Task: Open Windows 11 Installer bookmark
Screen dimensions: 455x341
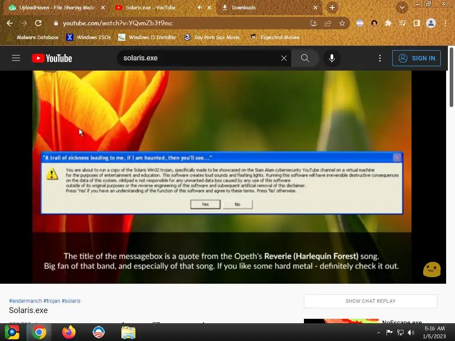Action: click(x=148, y=37)
